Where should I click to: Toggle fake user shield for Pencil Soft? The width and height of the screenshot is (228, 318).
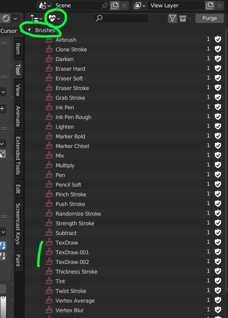(218, 184)
